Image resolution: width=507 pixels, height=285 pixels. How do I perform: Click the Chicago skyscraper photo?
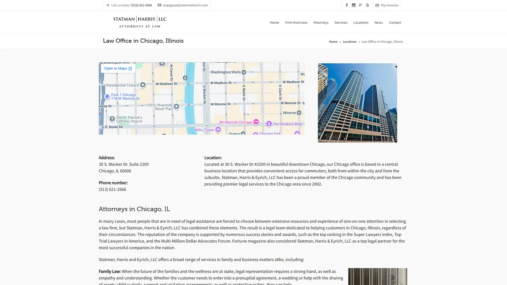coord(357,103)
